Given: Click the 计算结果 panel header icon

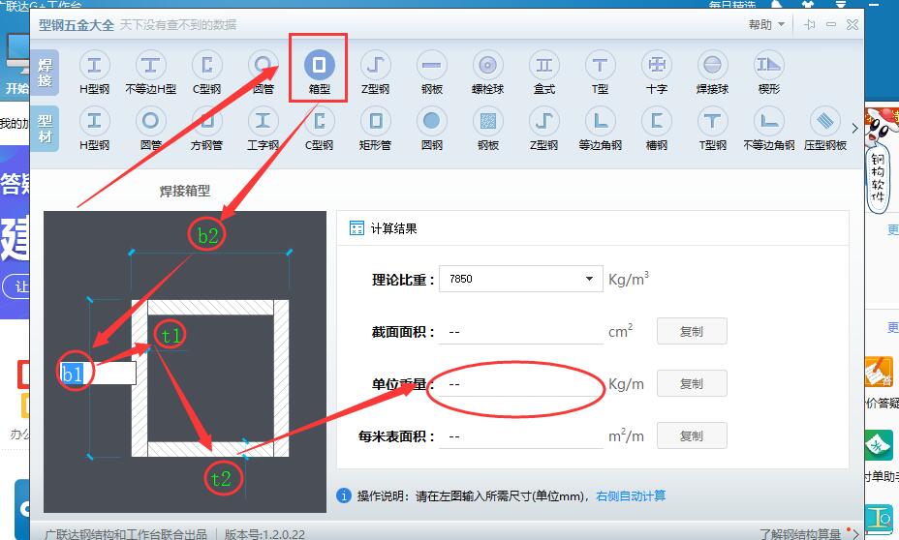Looking at the screenshot, I should [x=356, y=228].
